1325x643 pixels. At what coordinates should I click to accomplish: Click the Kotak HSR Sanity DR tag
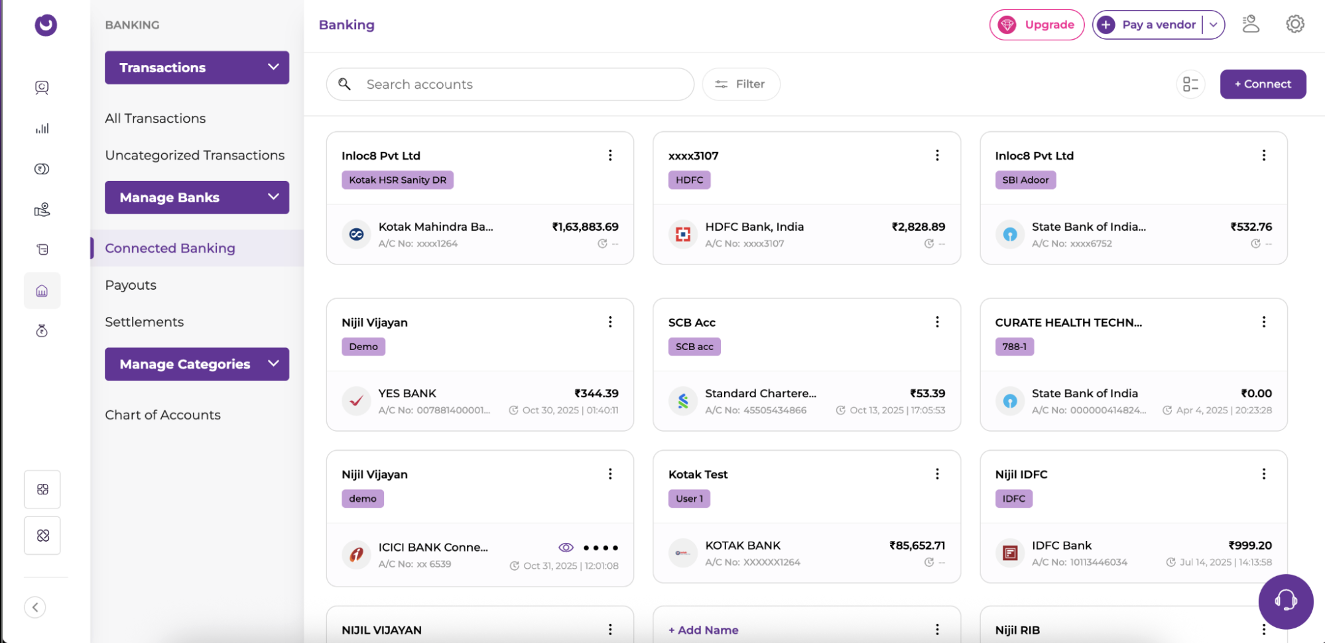[x=397, y=180]
